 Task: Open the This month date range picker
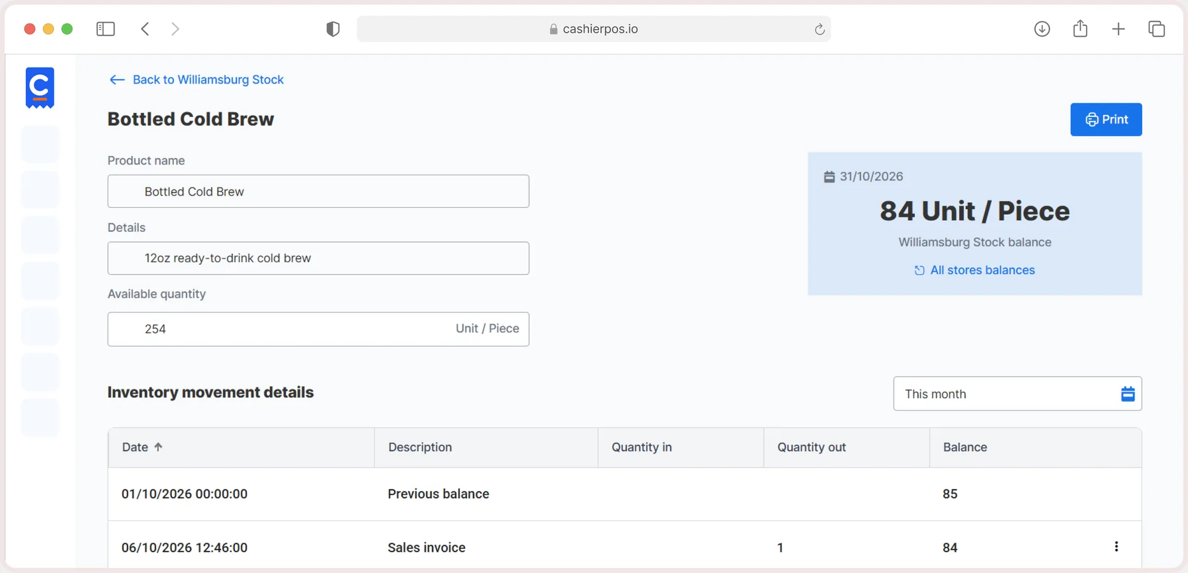(x=1017, y=394)
